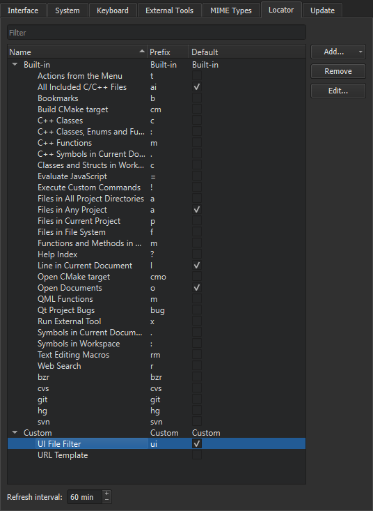The image size is (373, 511).
Task: Select Symbols in Workspace row
Action: click(157, 344)
